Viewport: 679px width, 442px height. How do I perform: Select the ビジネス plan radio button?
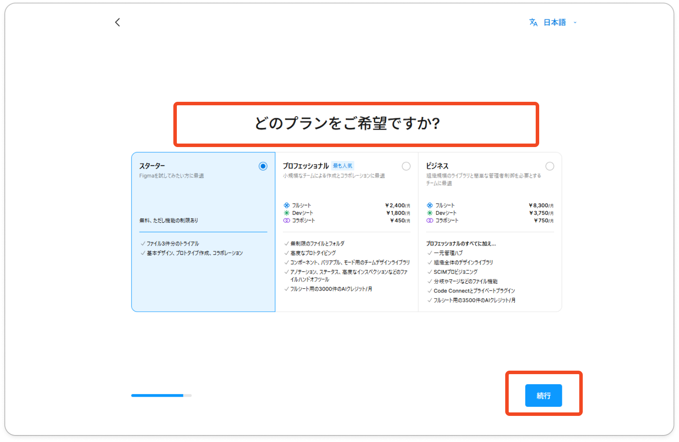(550, 166)
